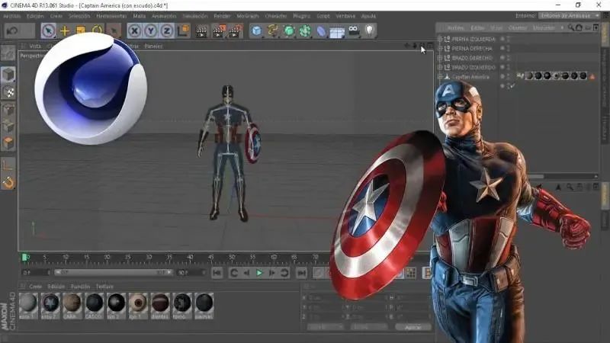610x343 pixels.
Task: Open the Edición menu
Action: [x=35, y=16]
